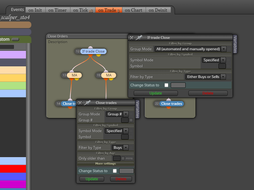Click the Symbol field in Close trades panel
Image resolution: width=254 pixels, height=190 pixels.
125,137
